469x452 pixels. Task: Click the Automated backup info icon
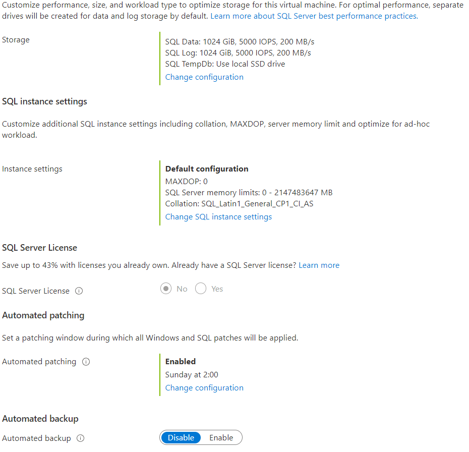click(x=80, y=438)
